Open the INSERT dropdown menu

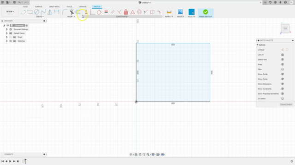181,16
